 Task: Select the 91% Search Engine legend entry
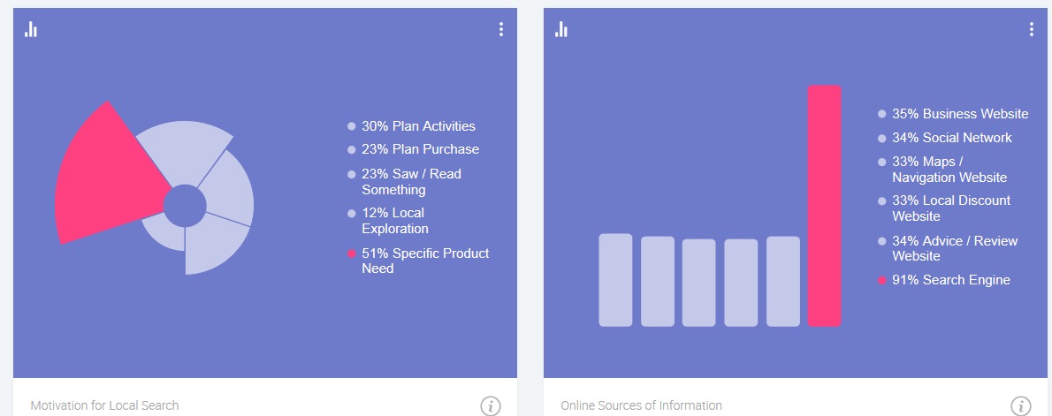[x=950, y=280]
